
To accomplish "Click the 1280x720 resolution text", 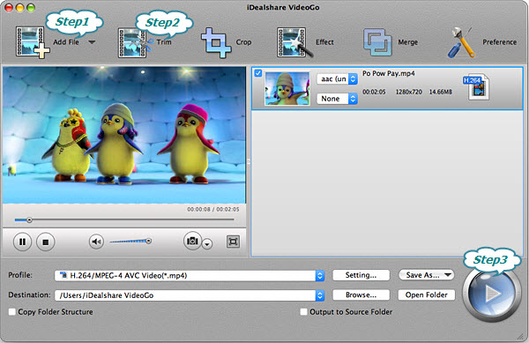I will click(408, 92).
